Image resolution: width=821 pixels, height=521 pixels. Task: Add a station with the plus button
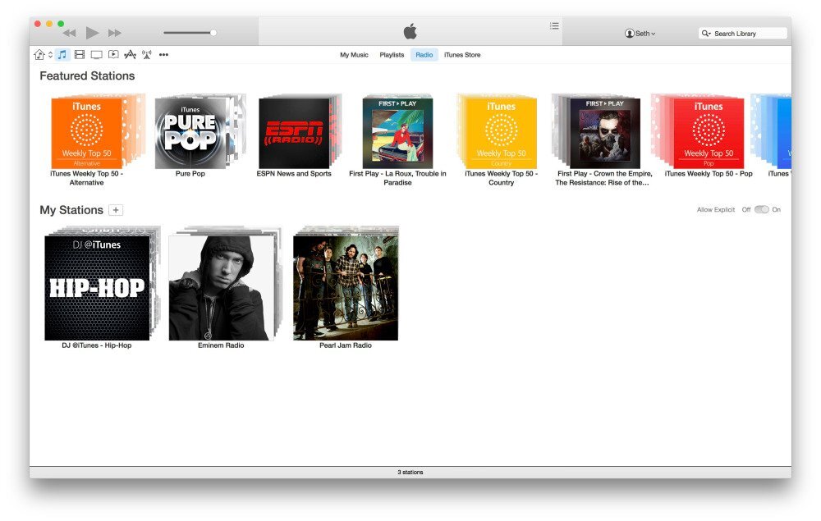coord(116,210)
